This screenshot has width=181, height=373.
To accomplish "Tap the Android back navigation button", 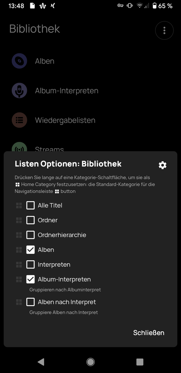I will pos(41,362).
